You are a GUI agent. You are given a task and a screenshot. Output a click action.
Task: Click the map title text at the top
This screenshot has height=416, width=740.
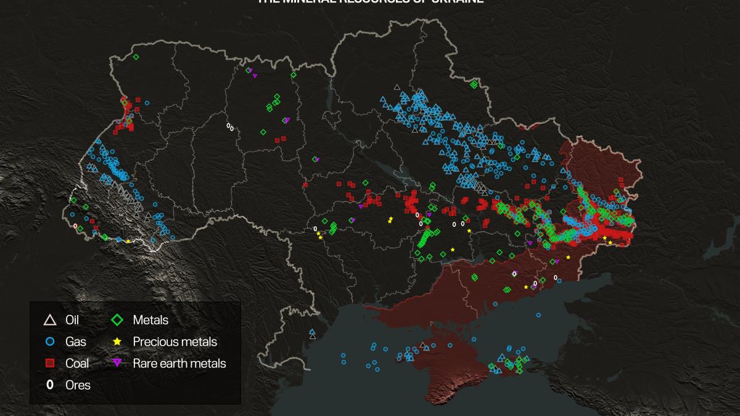[370, 2]
